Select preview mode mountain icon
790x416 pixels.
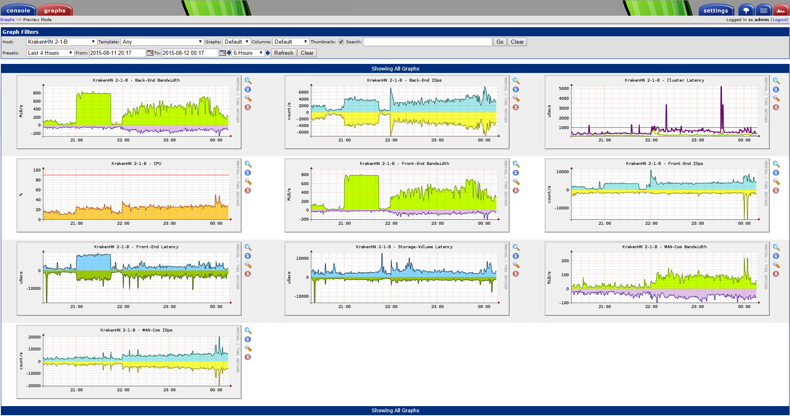click(x=780, y=10)
